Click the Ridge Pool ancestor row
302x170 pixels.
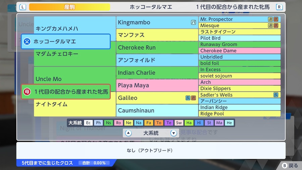240,114
